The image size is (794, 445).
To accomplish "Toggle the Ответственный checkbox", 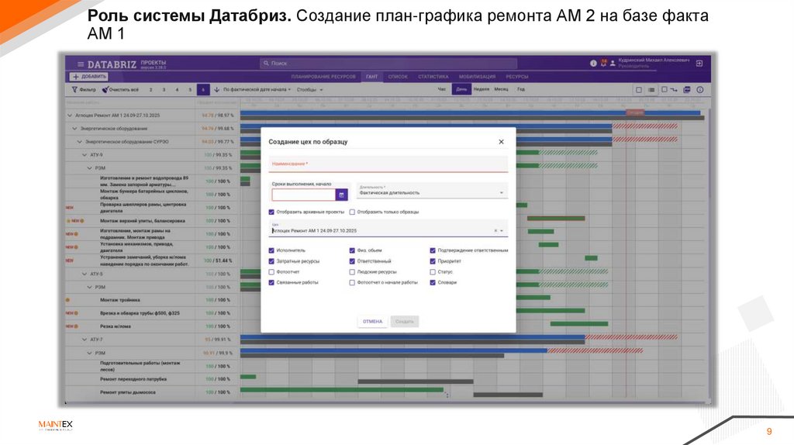I will point(352,261).
